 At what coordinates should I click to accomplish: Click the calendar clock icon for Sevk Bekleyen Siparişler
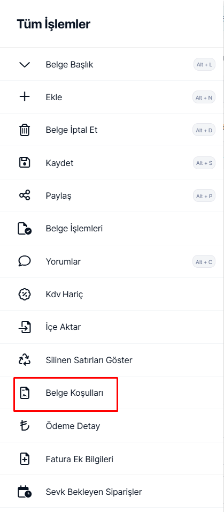click(25, 492)
